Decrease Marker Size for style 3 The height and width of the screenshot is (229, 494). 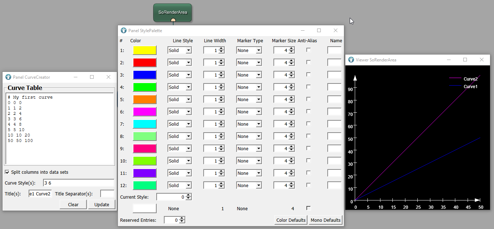click(291, 77)
